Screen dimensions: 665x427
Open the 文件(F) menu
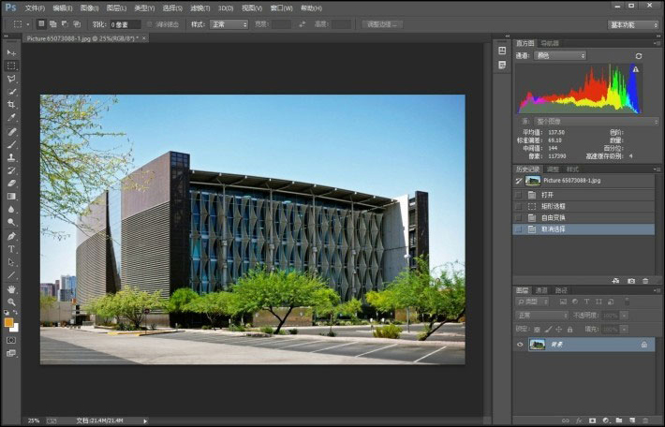[x=35, y=8]
